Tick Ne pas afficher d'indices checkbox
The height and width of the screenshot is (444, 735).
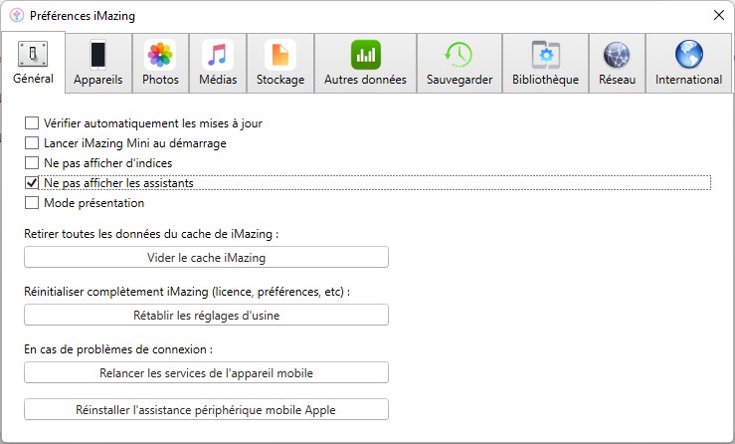[x=32, y=163]
